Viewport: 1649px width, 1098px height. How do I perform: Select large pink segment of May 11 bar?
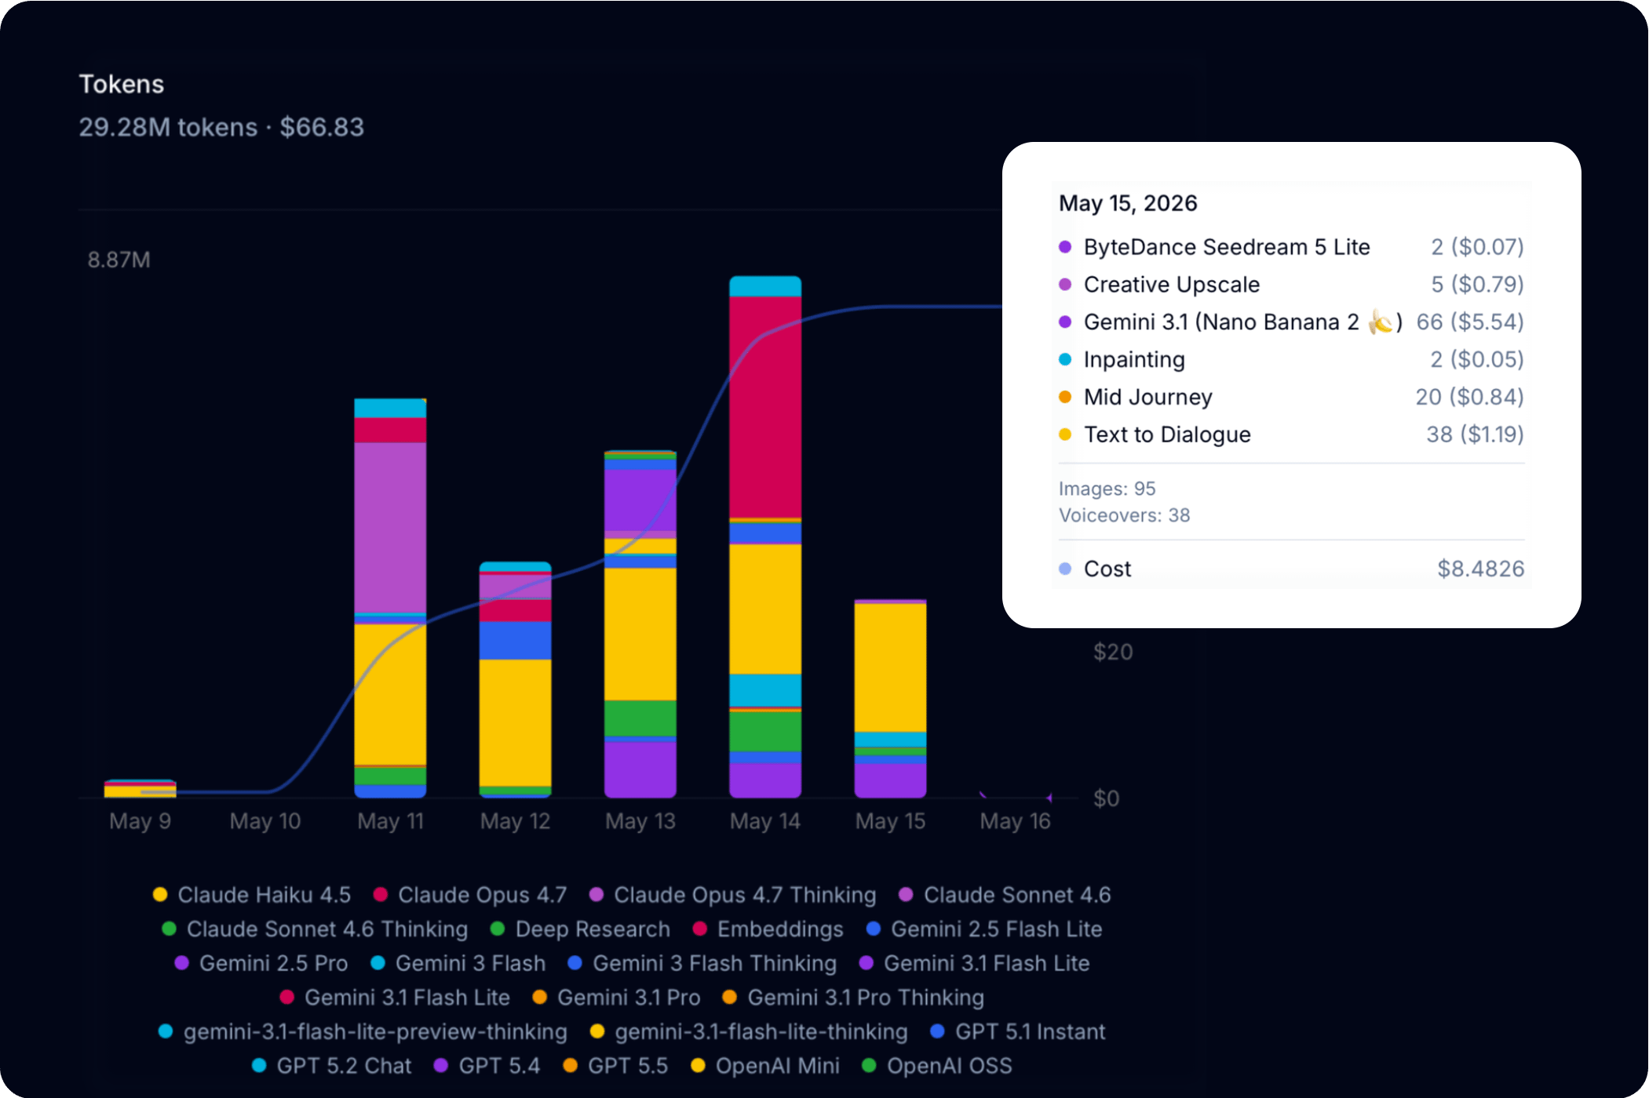(390, 528)
